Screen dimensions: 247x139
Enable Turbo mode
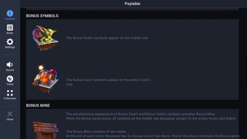[10, 79]
